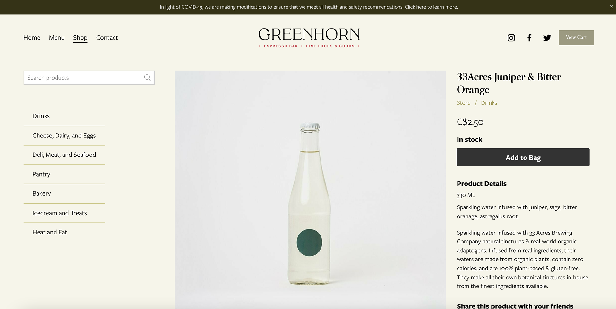
Task: Select the Cheese, Dairy, and Eggs category
Action: coord(64,136)
